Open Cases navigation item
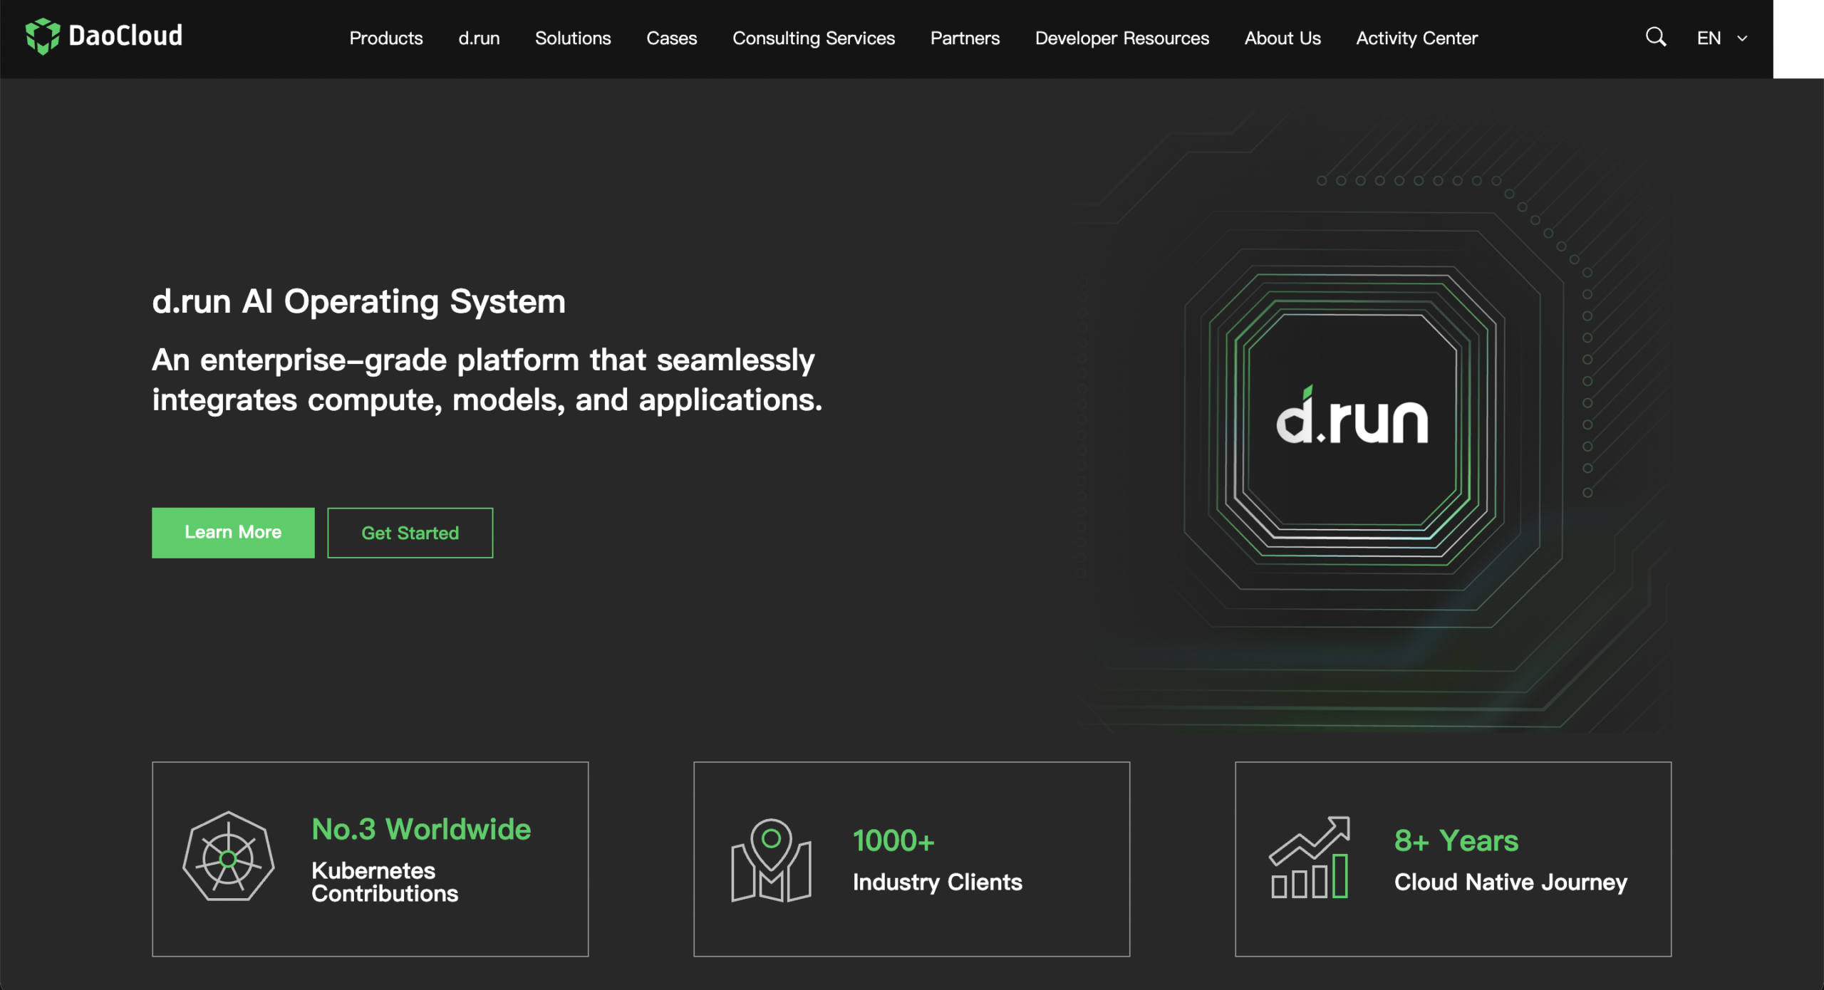 click(671, 38)
